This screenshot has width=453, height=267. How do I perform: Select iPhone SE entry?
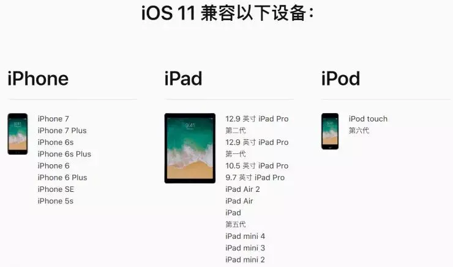56,189
